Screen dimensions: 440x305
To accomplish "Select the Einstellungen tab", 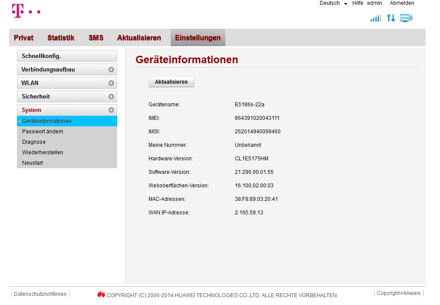I will [198, 37].
